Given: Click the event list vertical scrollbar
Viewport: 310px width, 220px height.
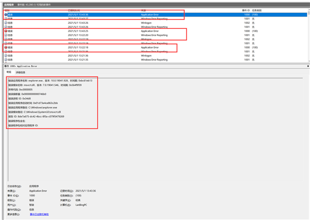Looking at the screenshot, I should pos(309,36).
